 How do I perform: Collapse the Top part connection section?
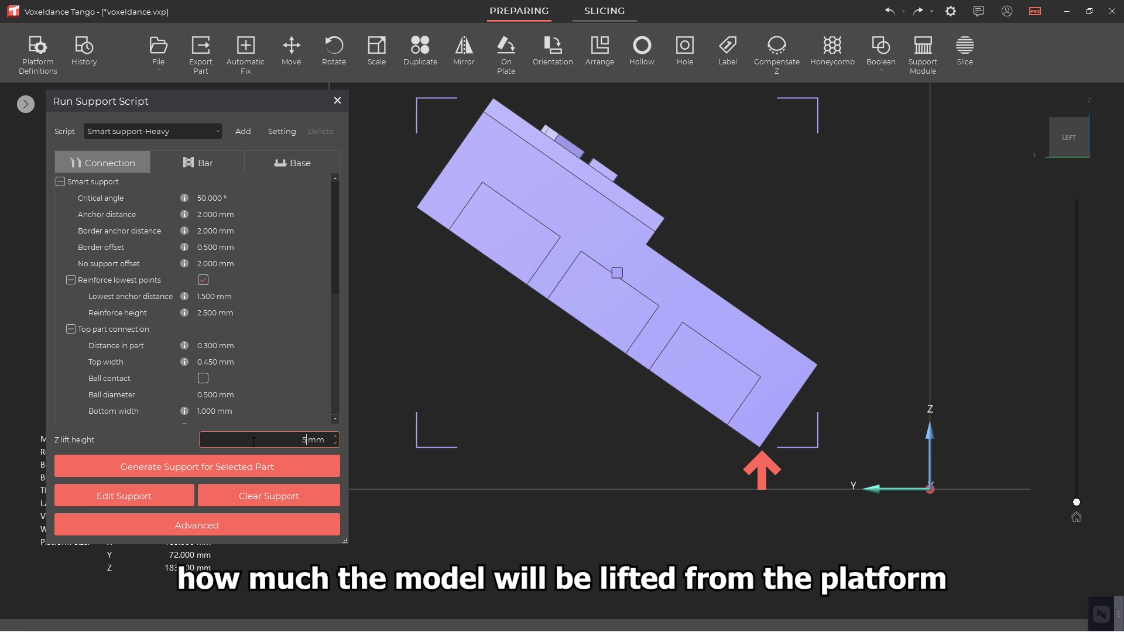[x=70, y=329]
